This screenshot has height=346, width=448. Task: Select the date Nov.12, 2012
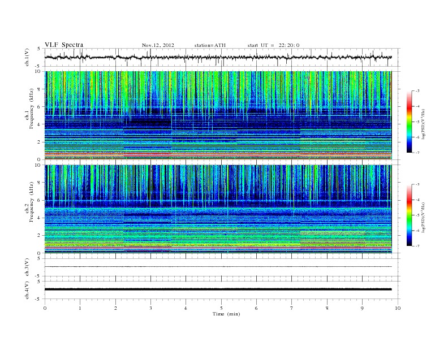[x=158, y=45]
